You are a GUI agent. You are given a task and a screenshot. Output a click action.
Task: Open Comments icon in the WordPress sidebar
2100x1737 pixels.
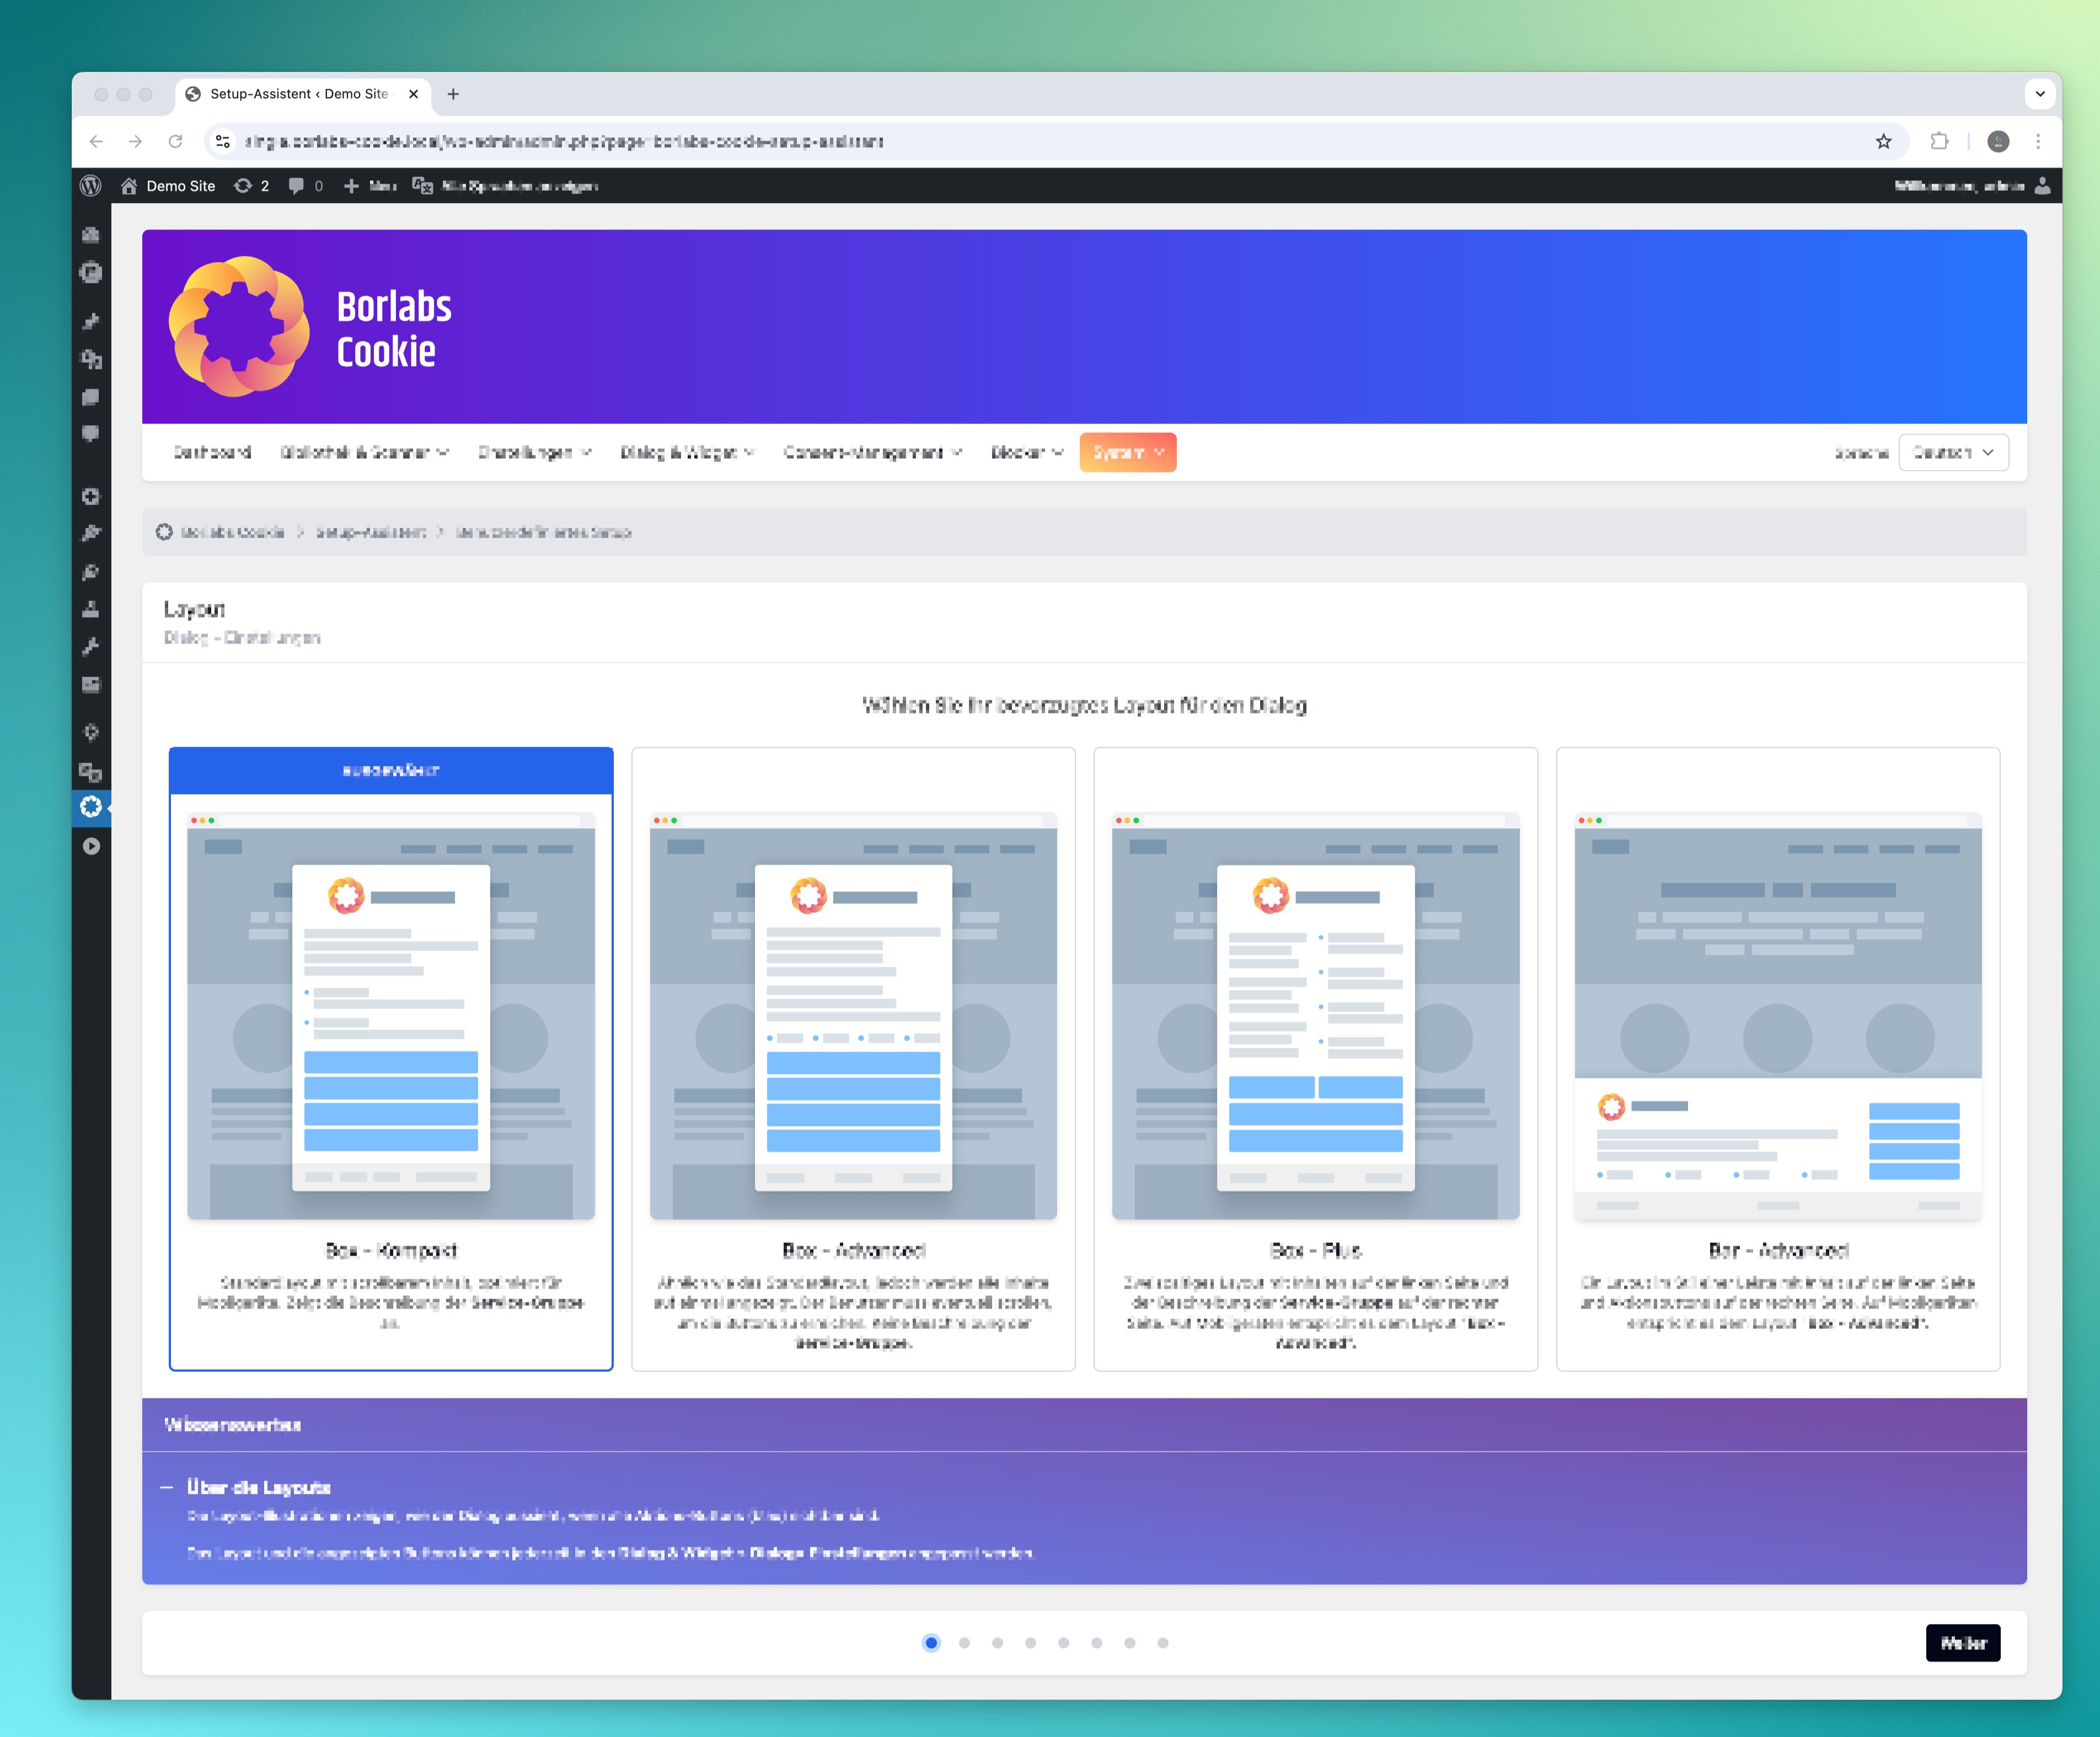coord(91,434)
